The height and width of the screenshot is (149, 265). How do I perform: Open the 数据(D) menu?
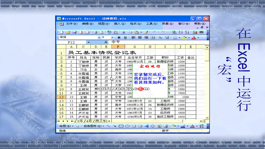[168, 24]
